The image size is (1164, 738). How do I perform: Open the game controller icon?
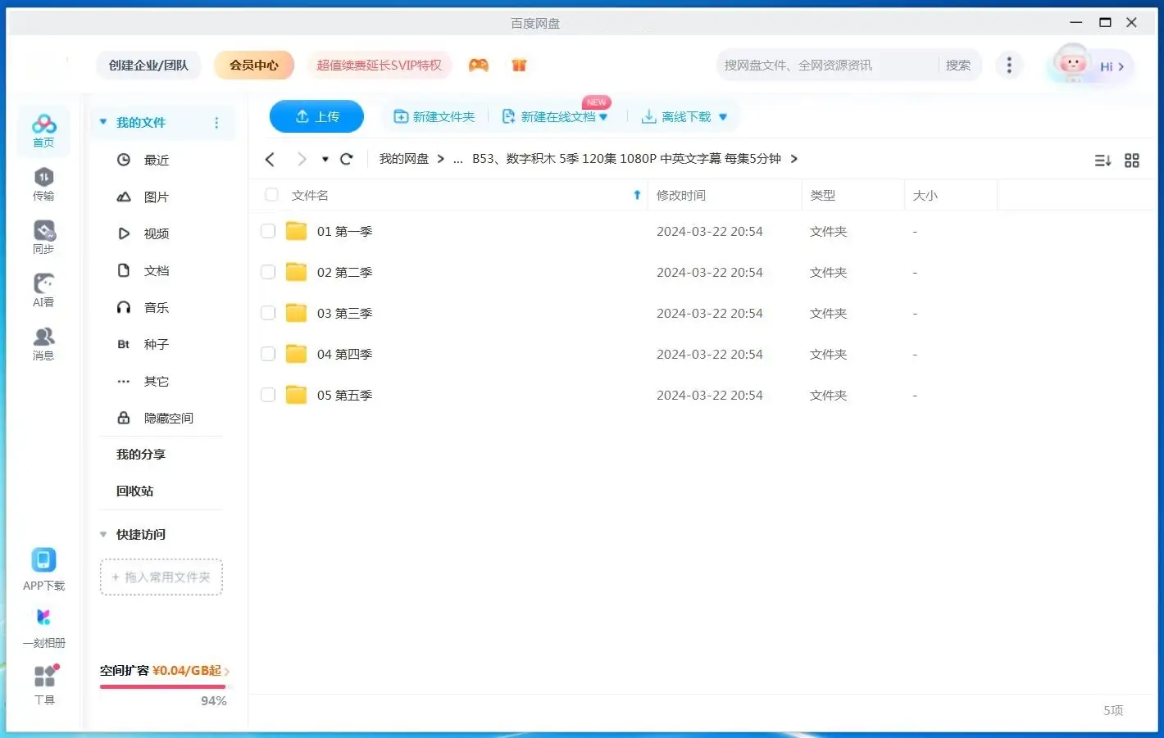point(479,66)
